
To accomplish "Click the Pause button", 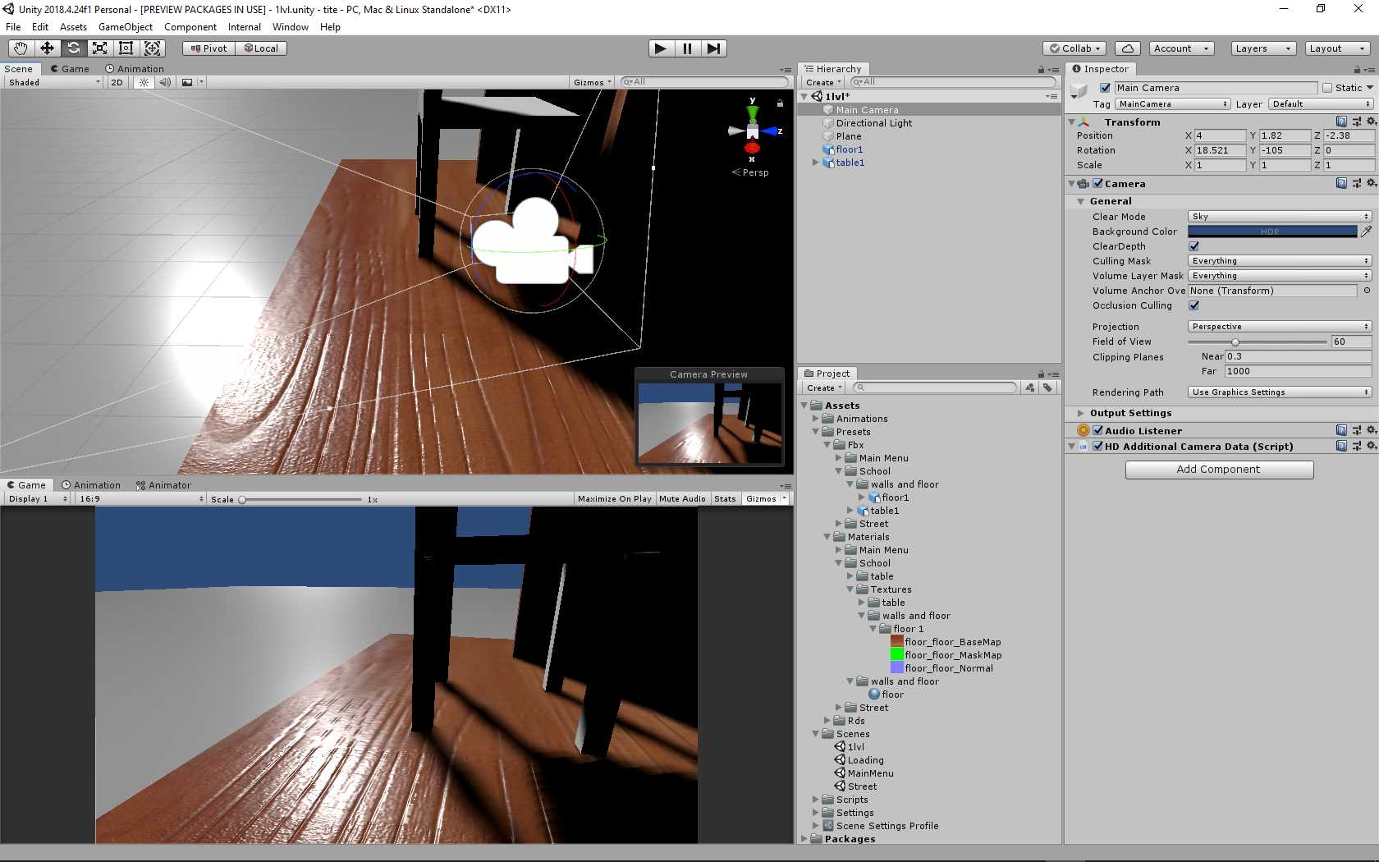I will pos(687,48).
